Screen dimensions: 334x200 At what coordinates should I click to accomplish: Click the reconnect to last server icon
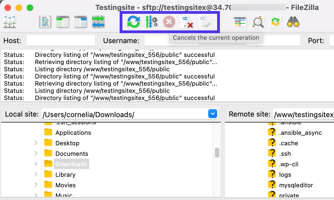[204, 22]
